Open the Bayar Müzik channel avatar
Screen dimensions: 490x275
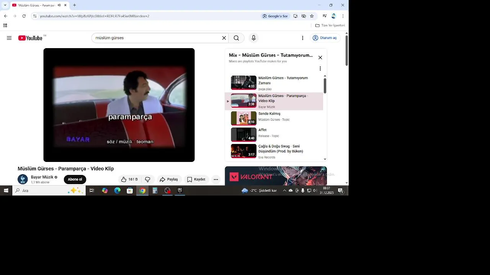click(x=23, y=179)
